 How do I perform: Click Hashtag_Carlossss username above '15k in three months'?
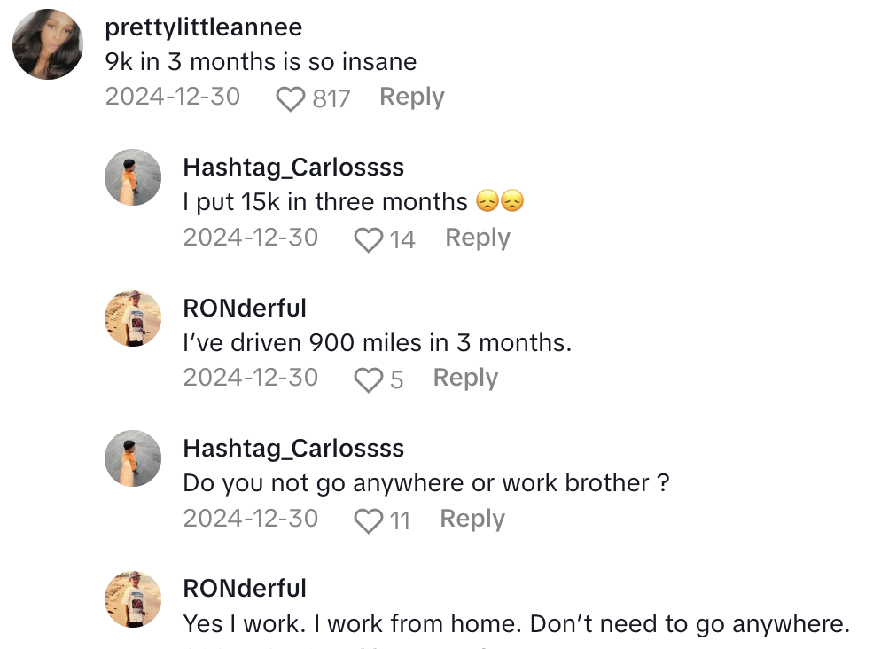pos(293,168)
